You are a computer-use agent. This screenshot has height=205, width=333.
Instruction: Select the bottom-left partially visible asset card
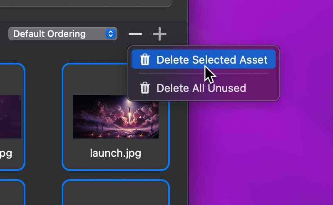[12, 193]
